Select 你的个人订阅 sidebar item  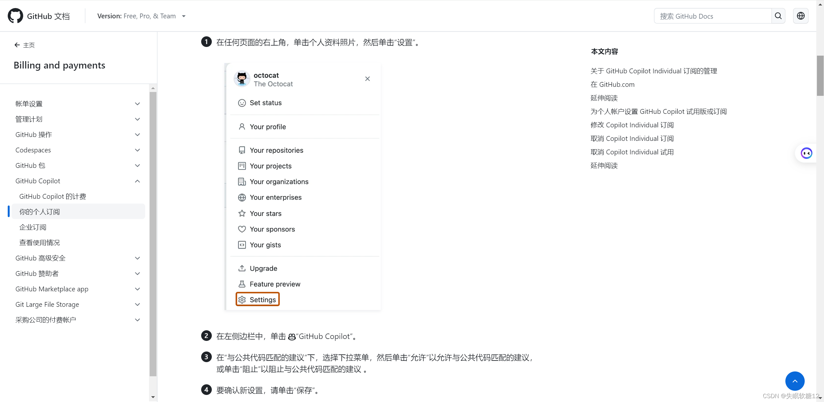[x=78, y=212]
